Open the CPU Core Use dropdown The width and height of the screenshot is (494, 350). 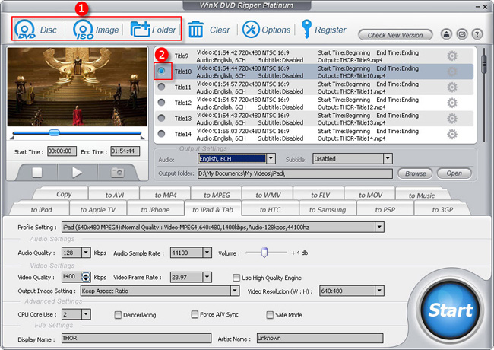86,314
